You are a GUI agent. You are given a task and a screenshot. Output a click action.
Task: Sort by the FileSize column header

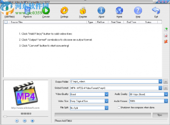pyautogui.click(x=102, y=22)
